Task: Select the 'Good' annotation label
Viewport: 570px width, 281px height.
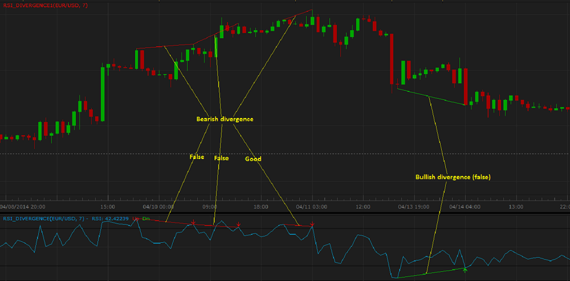Action: (x=253, y=159)
